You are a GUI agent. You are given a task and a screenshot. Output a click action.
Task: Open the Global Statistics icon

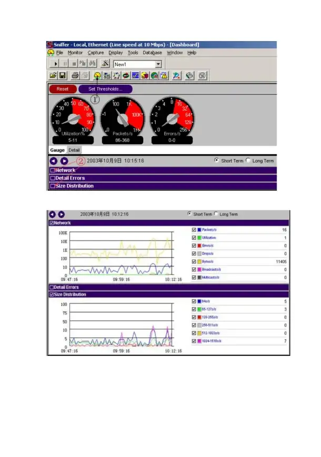(154, 76)
